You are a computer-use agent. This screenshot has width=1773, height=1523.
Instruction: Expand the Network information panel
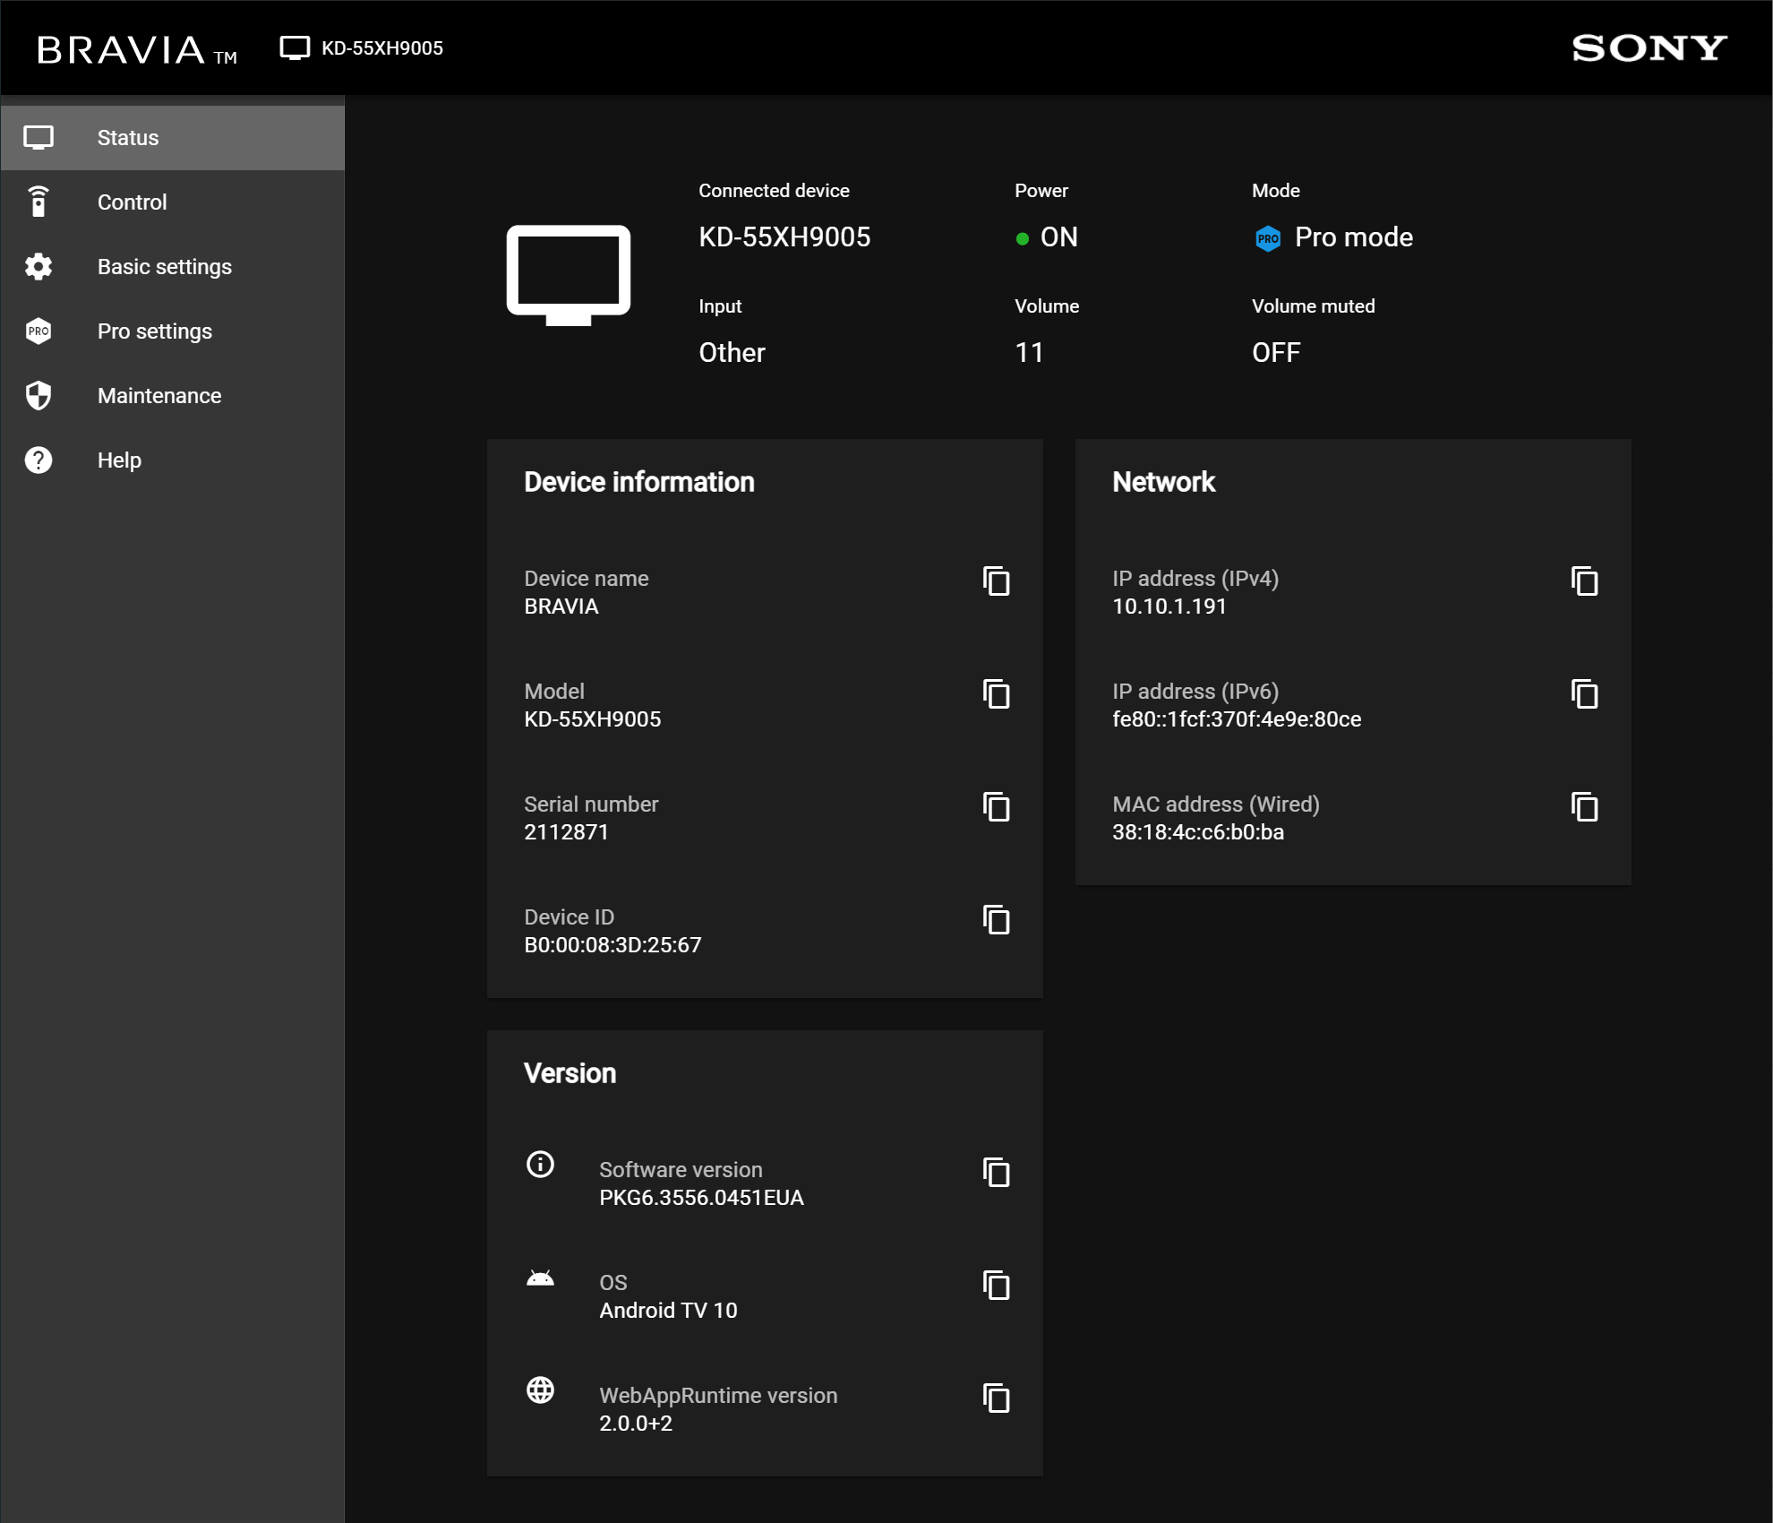(x=1162, y=483)
